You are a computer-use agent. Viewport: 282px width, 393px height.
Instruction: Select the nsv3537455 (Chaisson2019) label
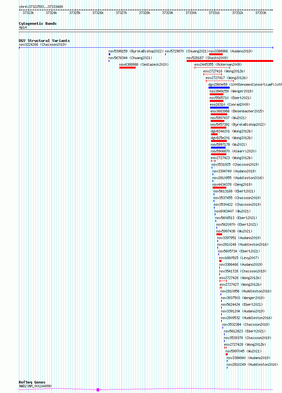[x=237, y=198]
